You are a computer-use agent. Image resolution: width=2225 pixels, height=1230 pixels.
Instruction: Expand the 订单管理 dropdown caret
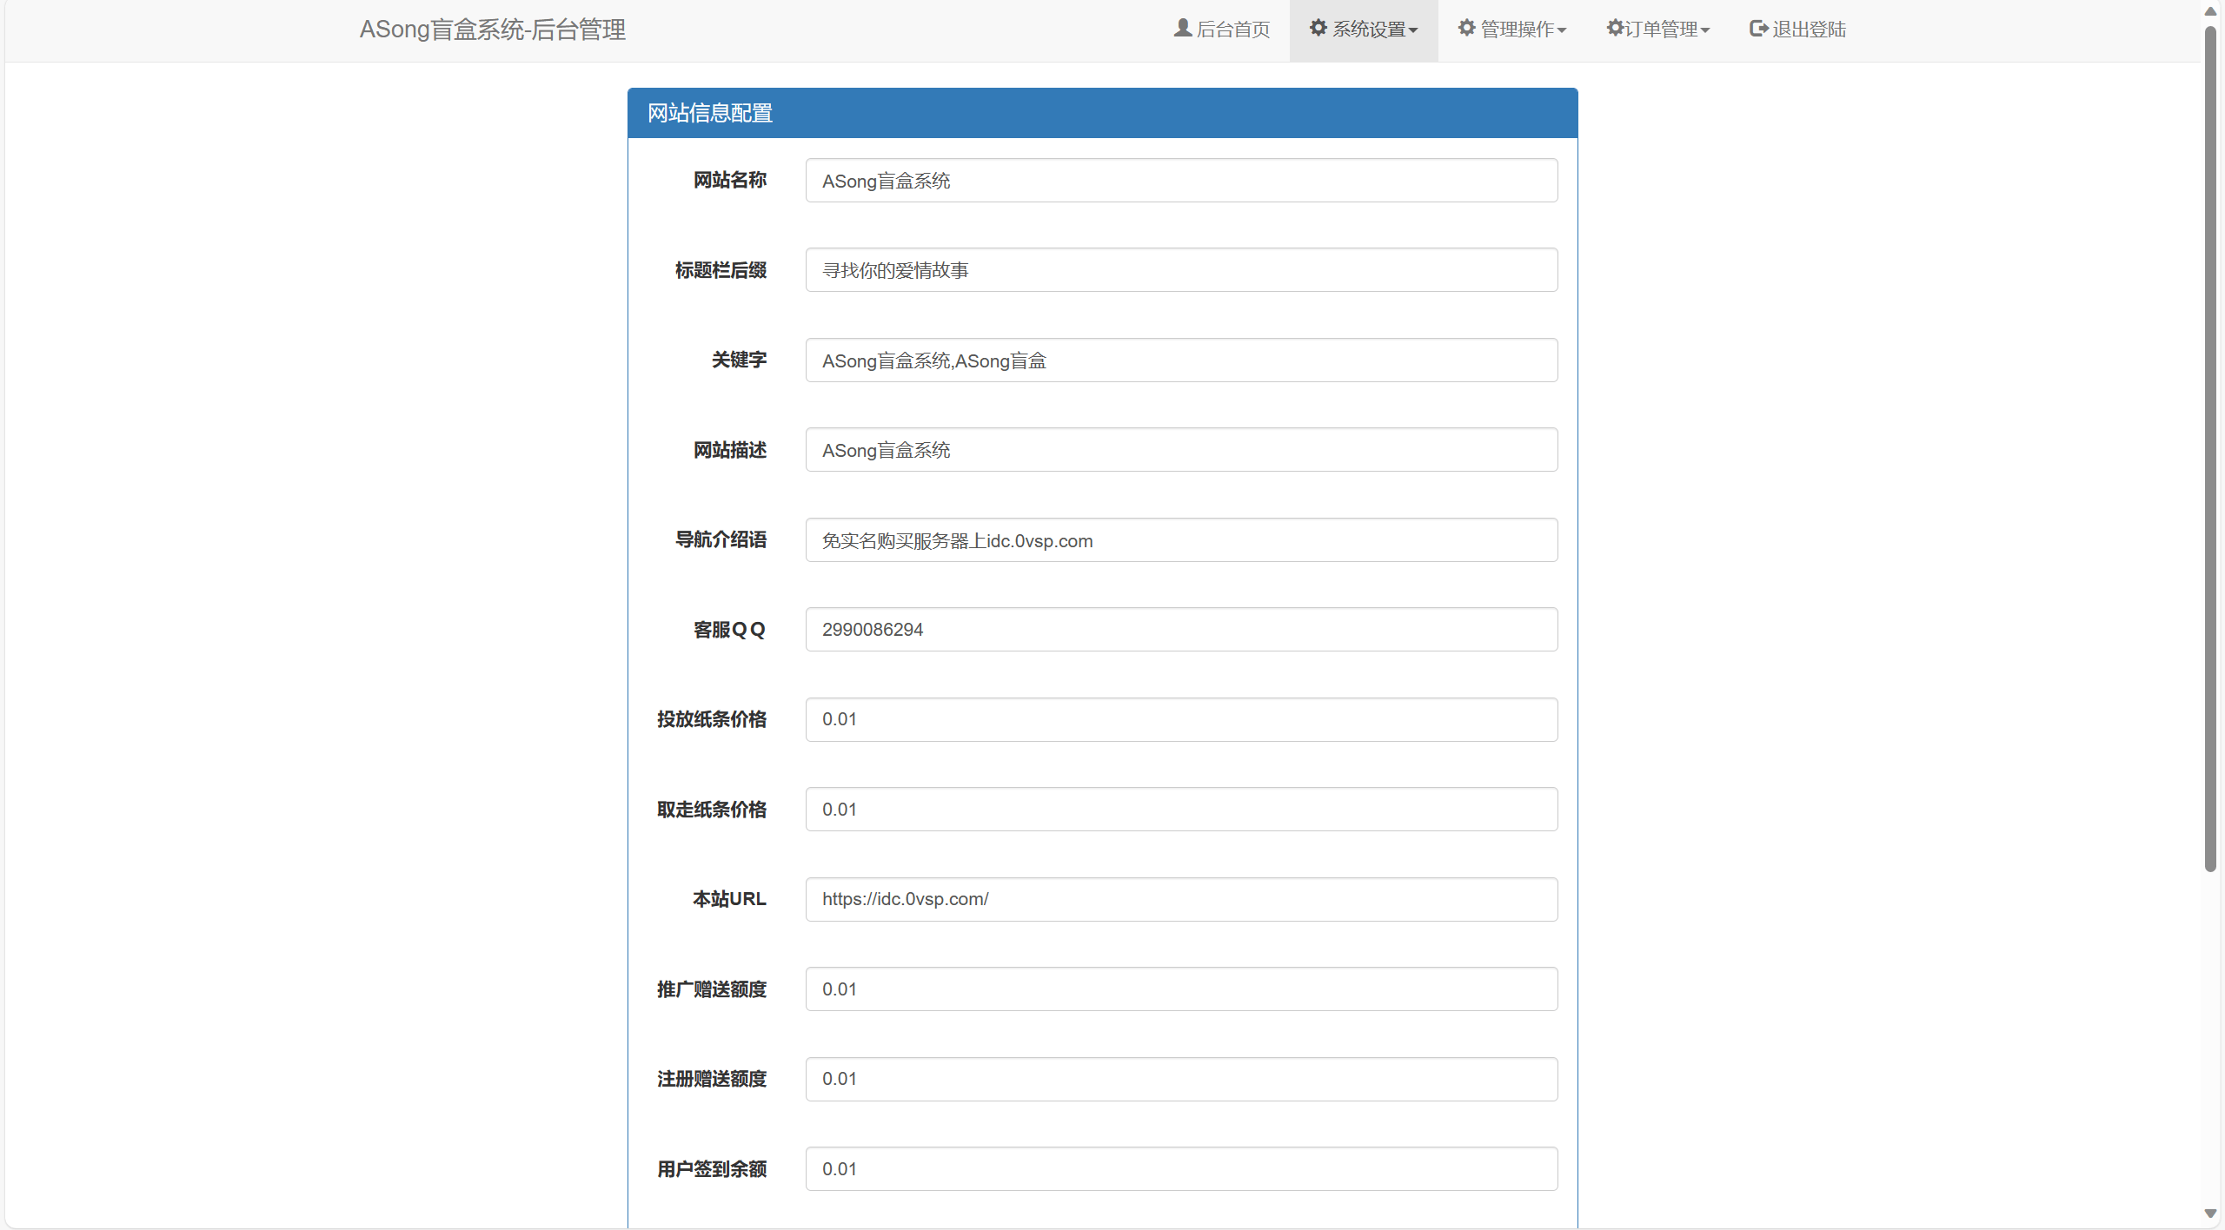tap(1705, 30)
